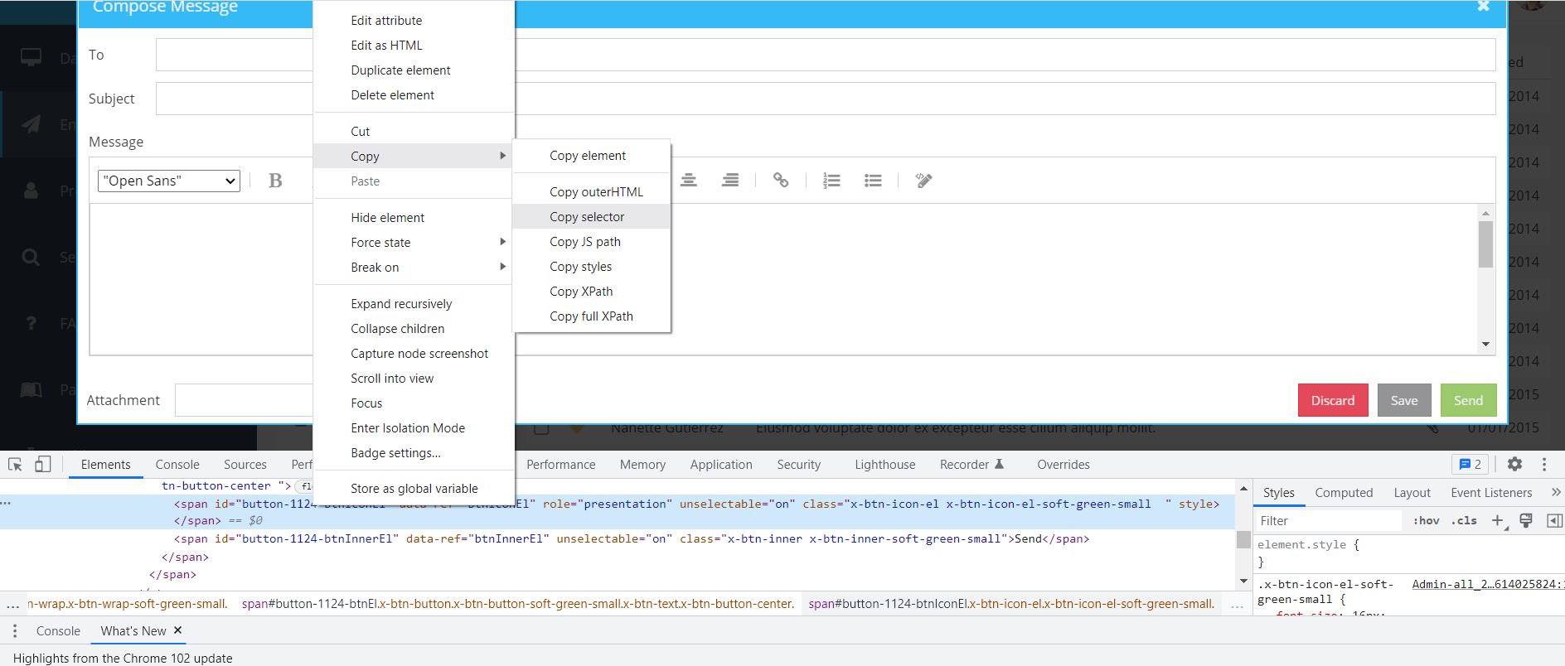
Task: Click the Styles Filter input
Action: [x=1329, y=521]
